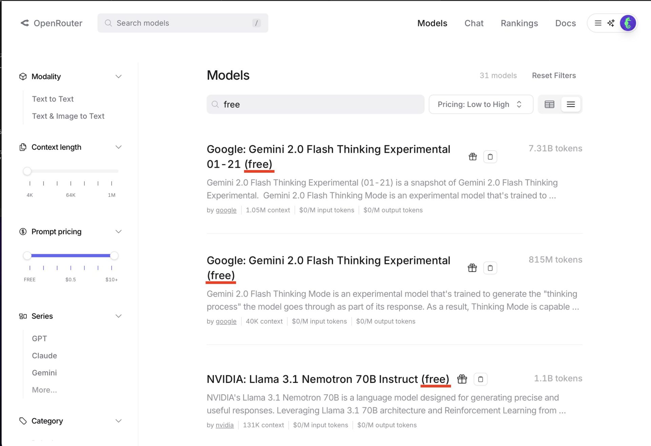The height and width of the screenshot is (446, 651).
Task: Click the sparkle stars icon
Action: click(x=611, y=23)
